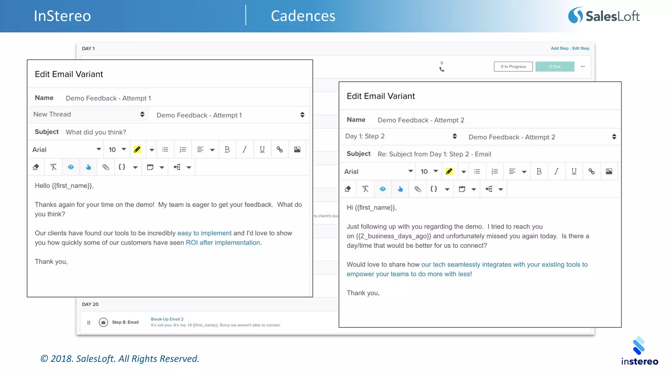Open Day 1: Step 2 thread selector
671x377 pixels.
[401, 136]
